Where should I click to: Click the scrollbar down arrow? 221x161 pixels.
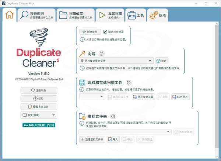pyautogui.click(x=217, y=157)
